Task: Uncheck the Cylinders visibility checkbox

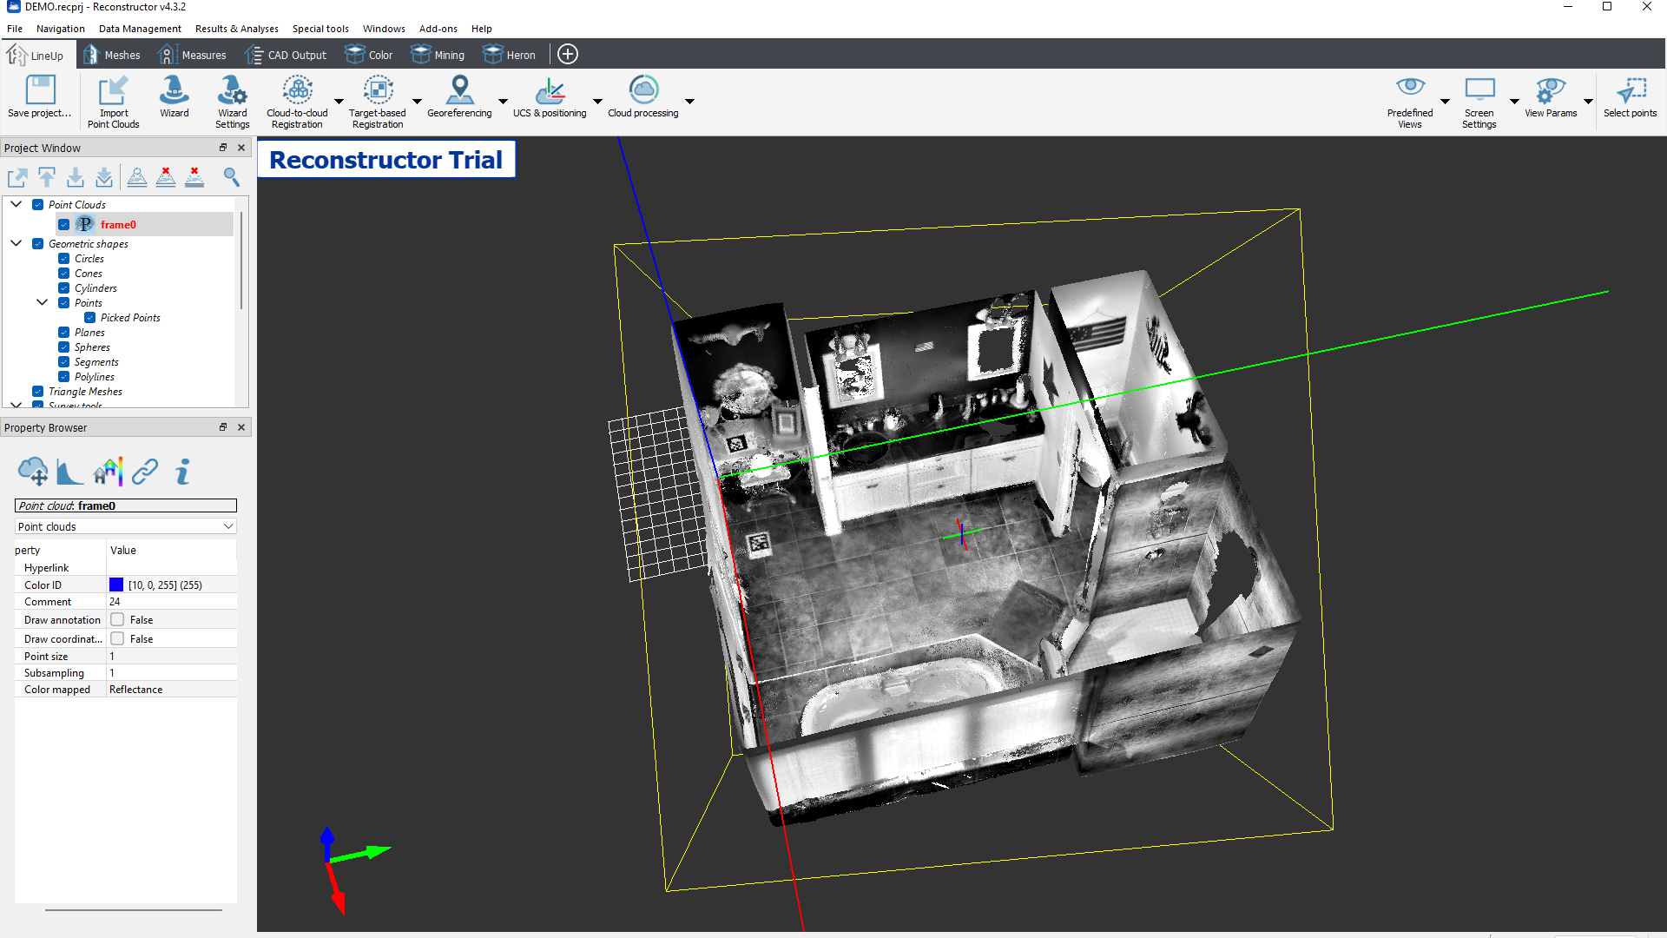Action: click(64, 288)
